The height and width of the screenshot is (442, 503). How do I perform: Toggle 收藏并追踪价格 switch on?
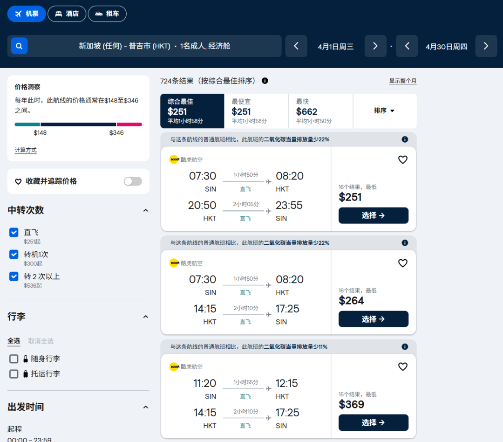pos(133,181)
